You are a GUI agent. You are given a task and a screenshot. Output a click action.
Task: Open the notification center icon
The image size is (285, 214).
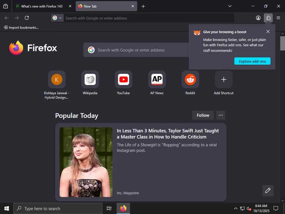pos(276,208)
